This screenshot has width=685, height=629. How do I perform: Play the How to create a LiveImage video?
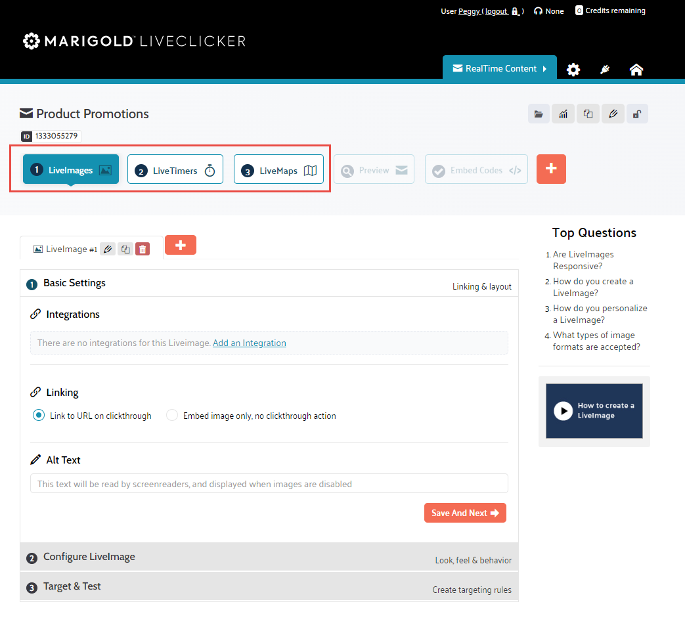click(563, 411)
